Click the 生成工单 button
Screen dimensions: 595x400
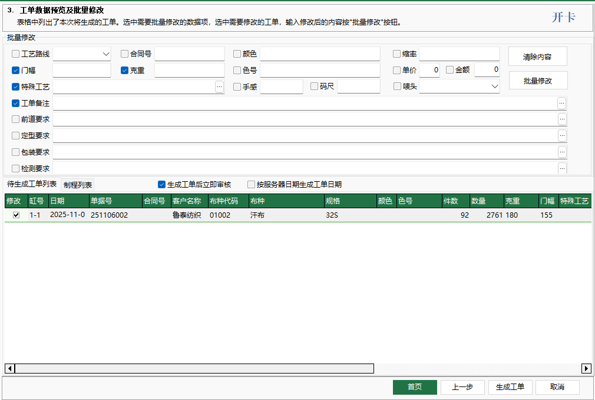pos(510,387)
